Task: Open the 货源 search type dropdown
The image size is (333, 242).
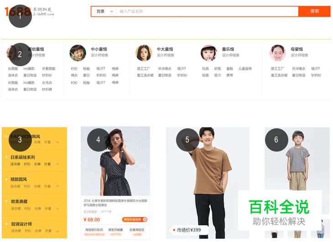Action: pos(104,11)
